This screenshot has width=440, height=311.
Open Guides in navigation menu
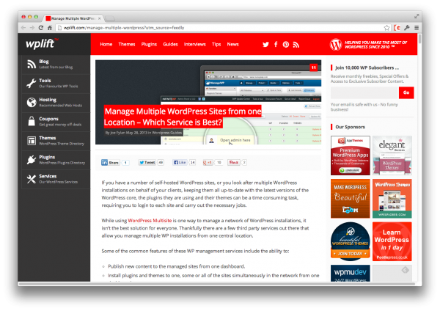[170, 44]
